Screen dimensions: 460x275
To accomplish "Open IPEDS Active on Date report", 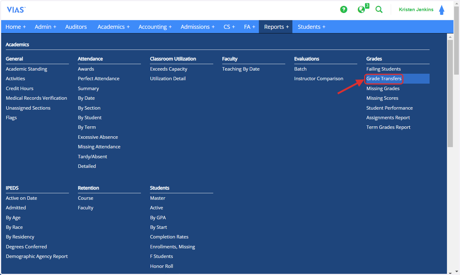I will [21, 198].
